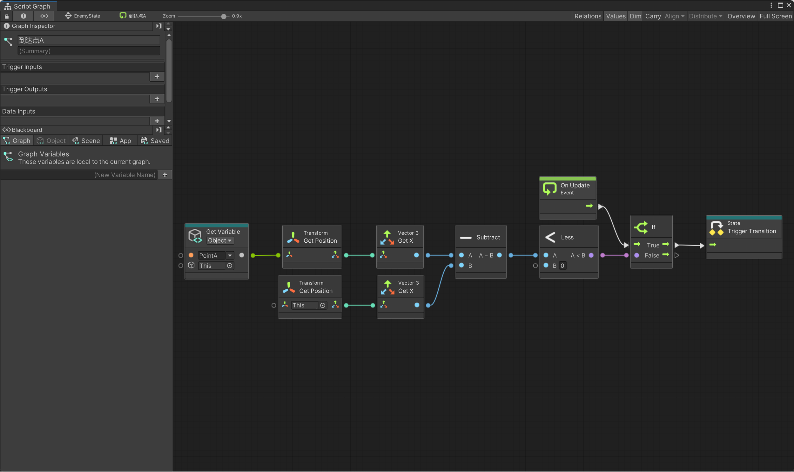Click the Full Screen button

click(775, 16)
